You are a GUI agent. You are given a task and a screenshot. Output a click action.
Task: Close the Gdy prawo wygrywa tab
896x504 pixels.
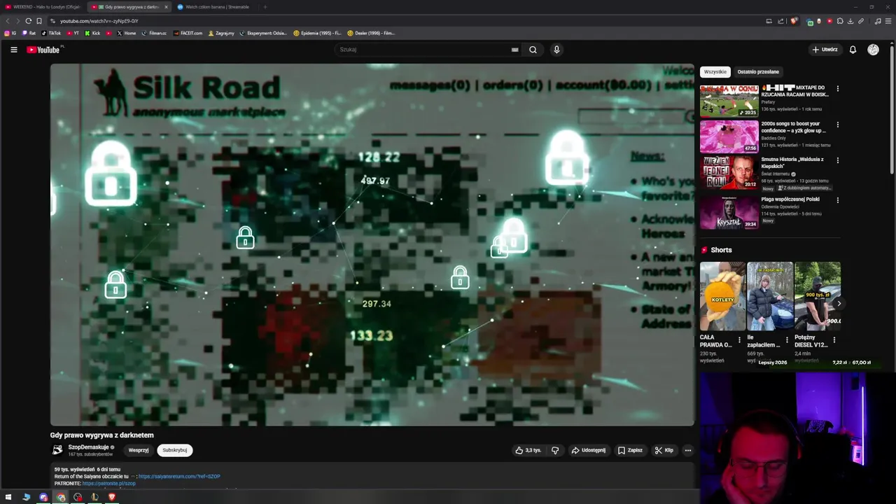(166, 7)
